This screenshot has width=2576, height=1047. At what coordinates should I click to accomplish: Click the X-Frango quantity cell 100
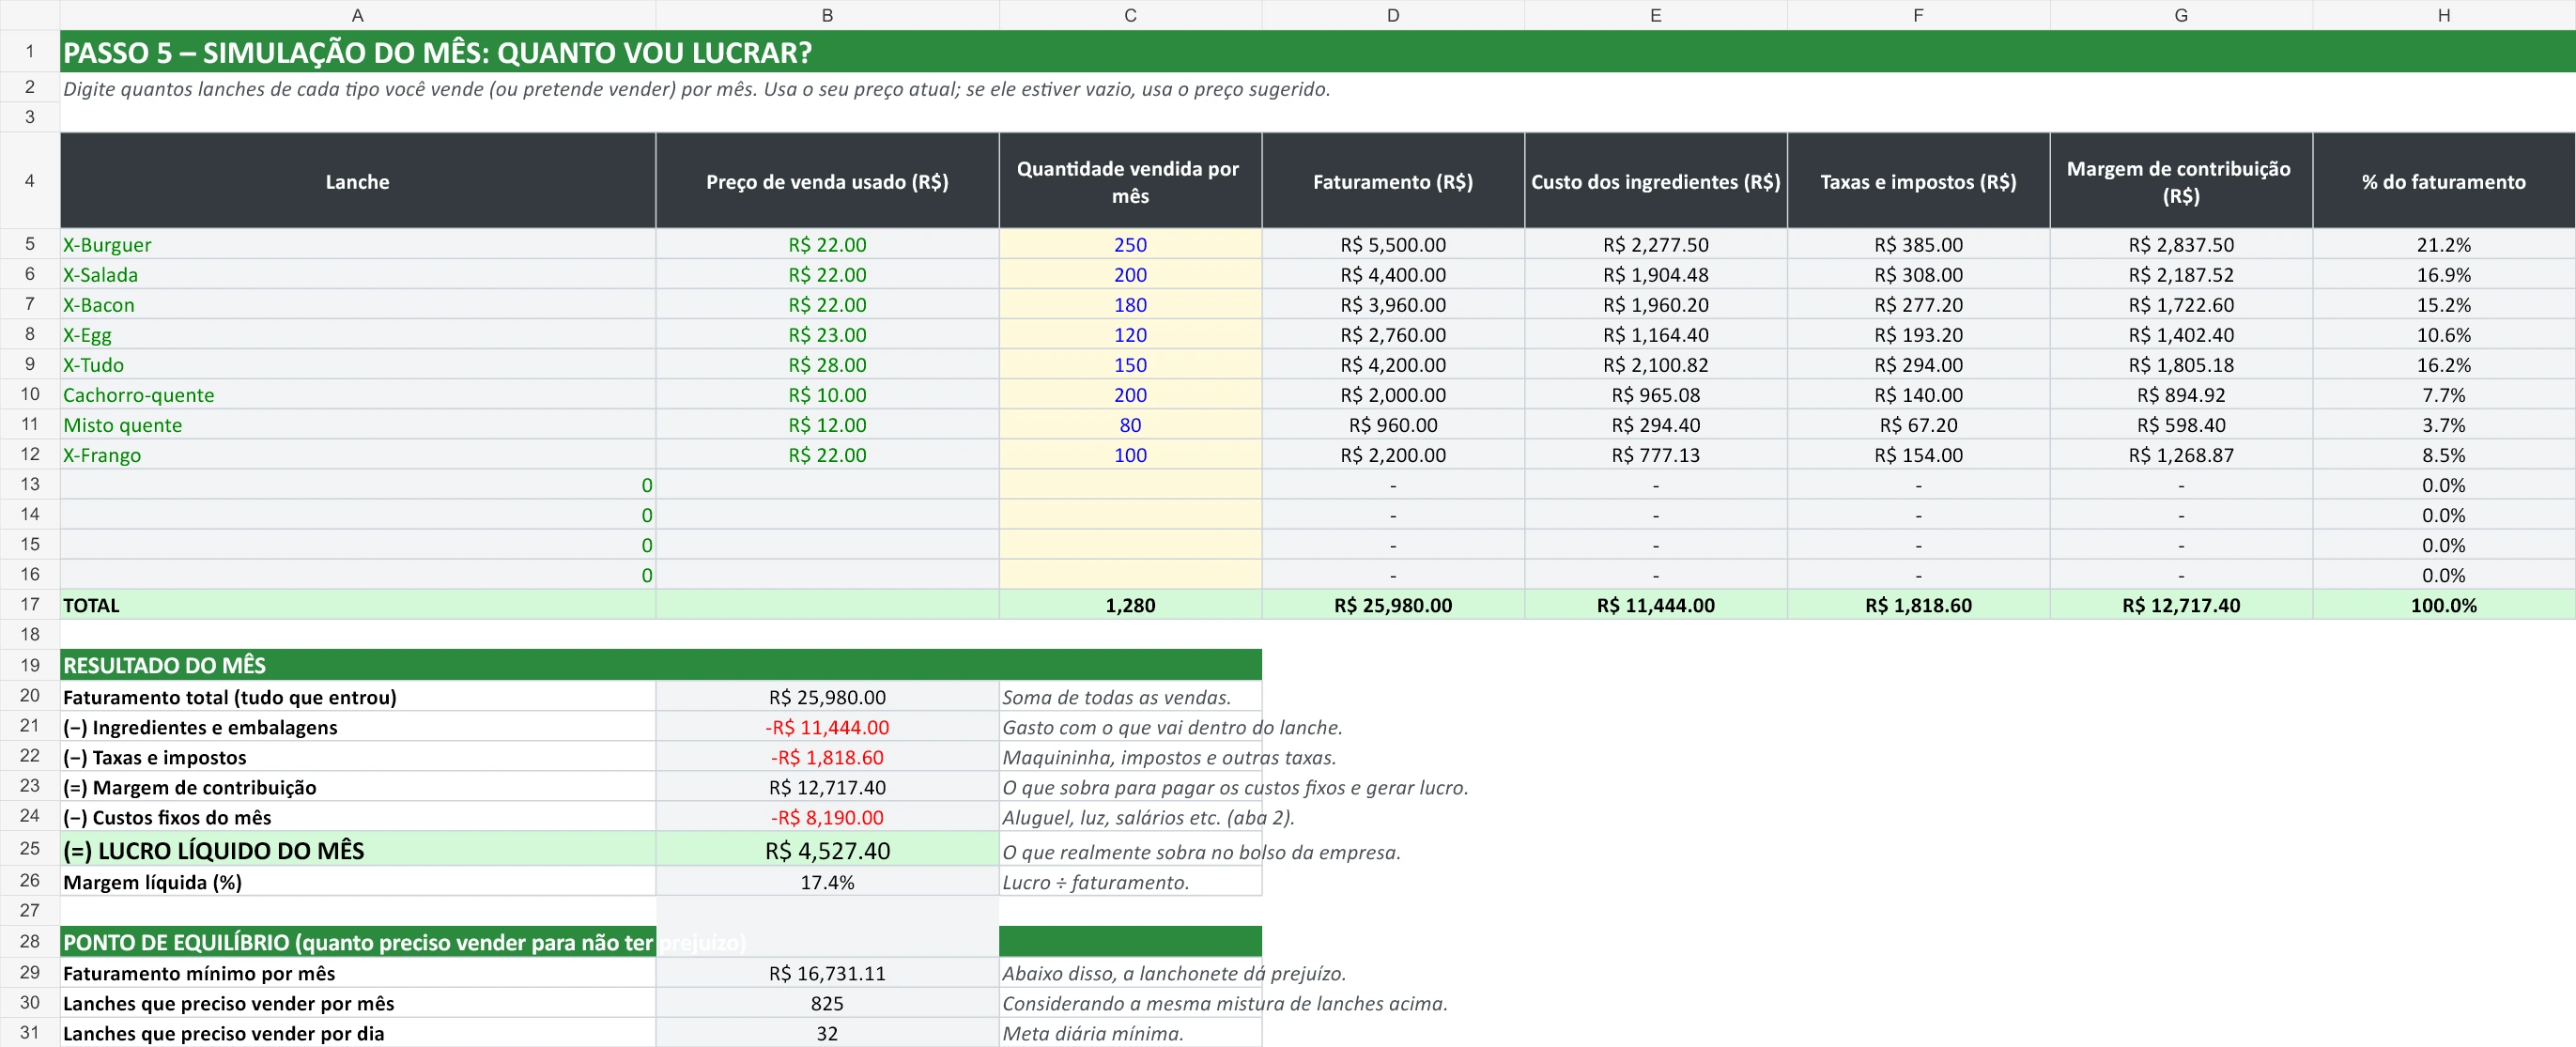click(x=1130, y=454)
